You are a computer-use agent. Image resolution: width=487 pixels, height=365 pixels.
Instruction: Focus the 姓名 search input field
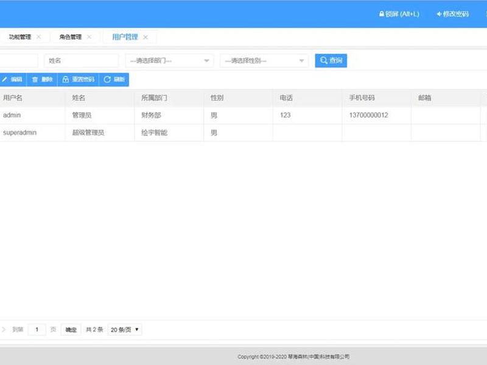(82, 60)
